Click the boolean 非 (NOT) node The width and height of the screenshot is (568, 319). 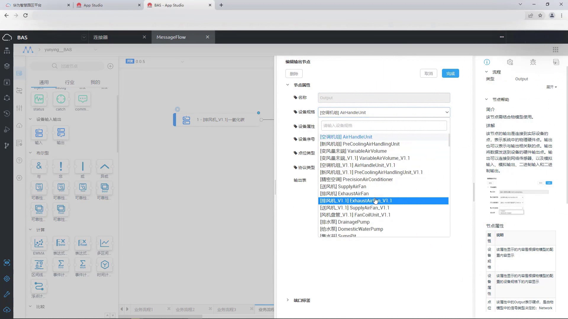pos(61,166)
